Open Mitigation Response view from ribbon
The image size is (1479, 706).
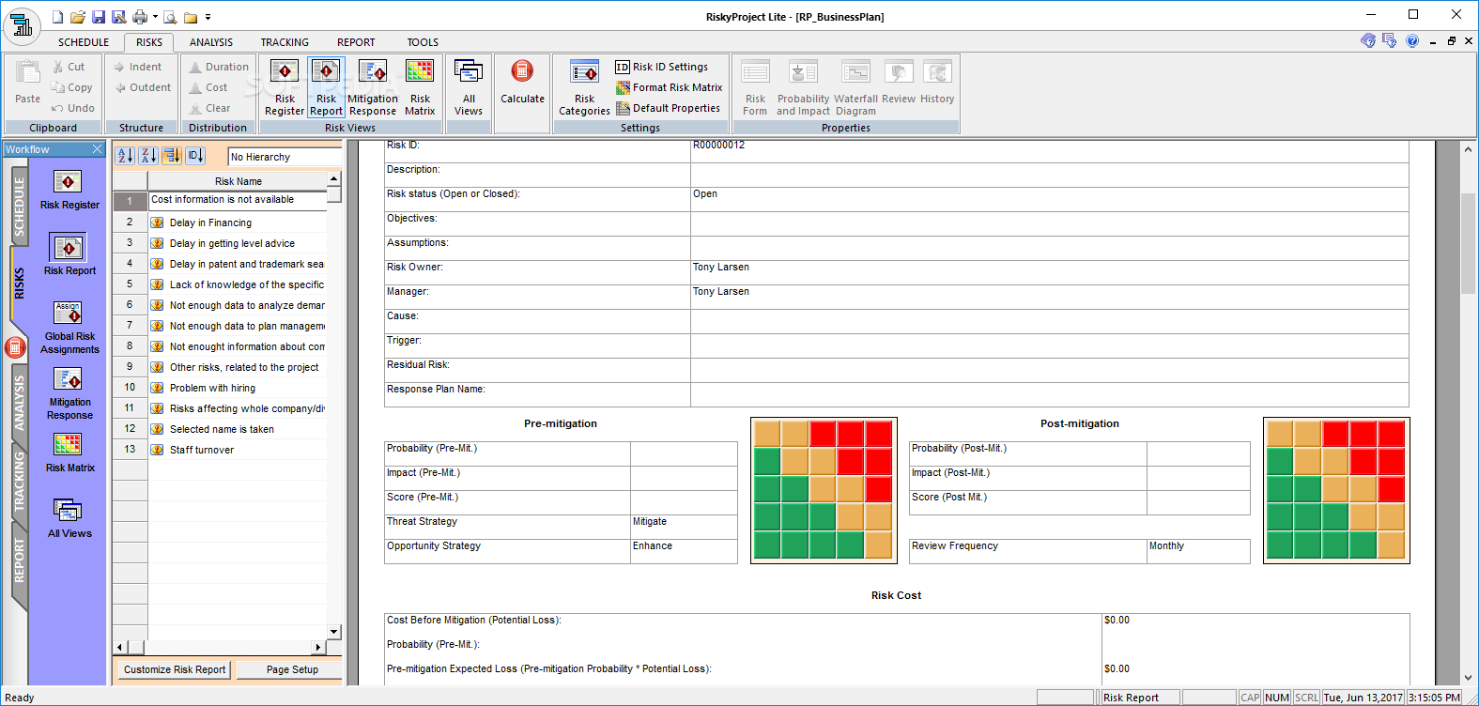point(373,87)
